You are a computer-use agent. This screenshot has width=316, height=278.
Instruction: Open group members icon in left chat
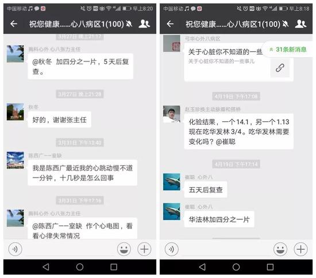click(144, 24)
